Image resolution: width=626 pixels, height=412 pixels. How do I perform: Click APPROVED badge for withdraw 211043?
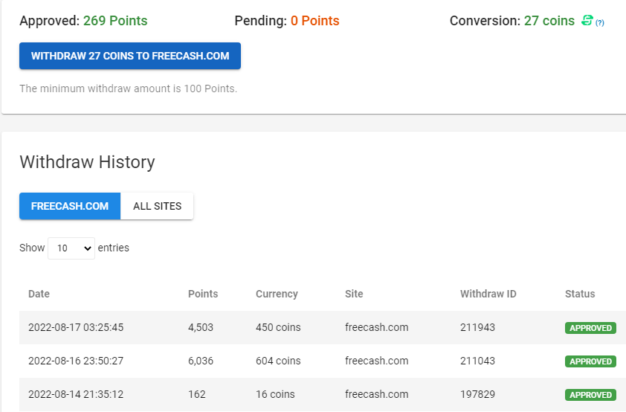[590, 361]
